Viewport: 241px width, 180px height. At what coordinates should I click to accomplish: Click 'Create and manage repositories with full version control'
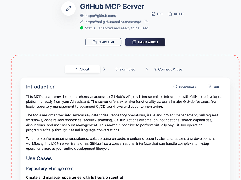coord(74,177)
